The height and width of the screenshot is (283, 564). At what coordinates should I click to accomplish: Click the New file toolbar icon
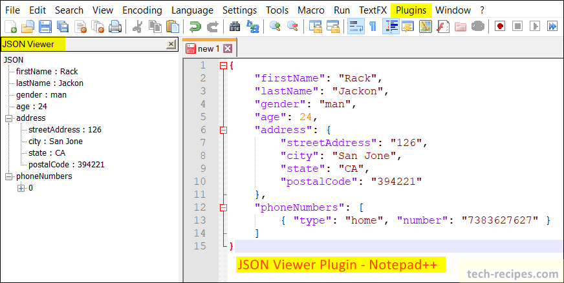pyautogui.click(x=10, y=26)
